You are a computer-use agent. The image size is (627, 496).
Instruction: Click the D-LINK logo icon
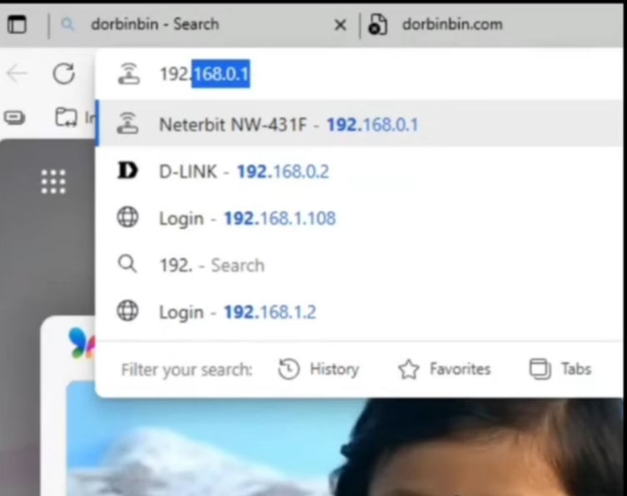point(127,171)
